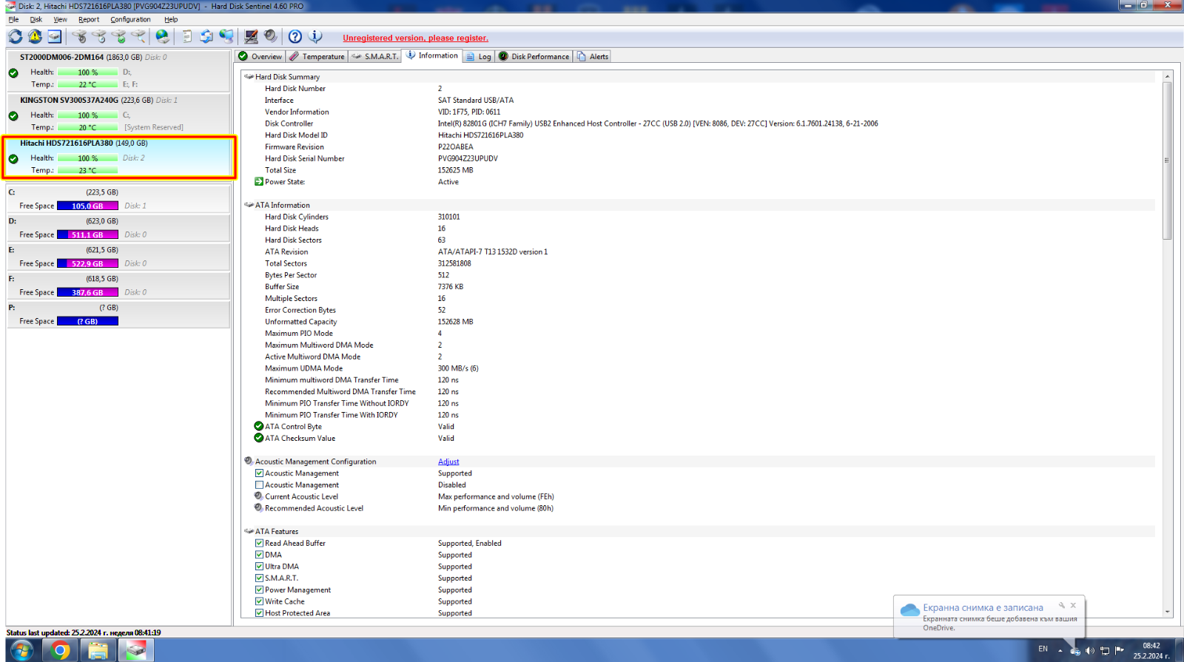This screenshot has height=662, width=1184.
Task: Toggle the Ultra DMA checkbox
Action: (259, 567)
